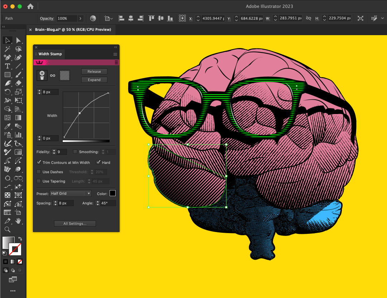Set fill mode to Gradient
This screenshot has height=298, width=387.
[13, 261]
